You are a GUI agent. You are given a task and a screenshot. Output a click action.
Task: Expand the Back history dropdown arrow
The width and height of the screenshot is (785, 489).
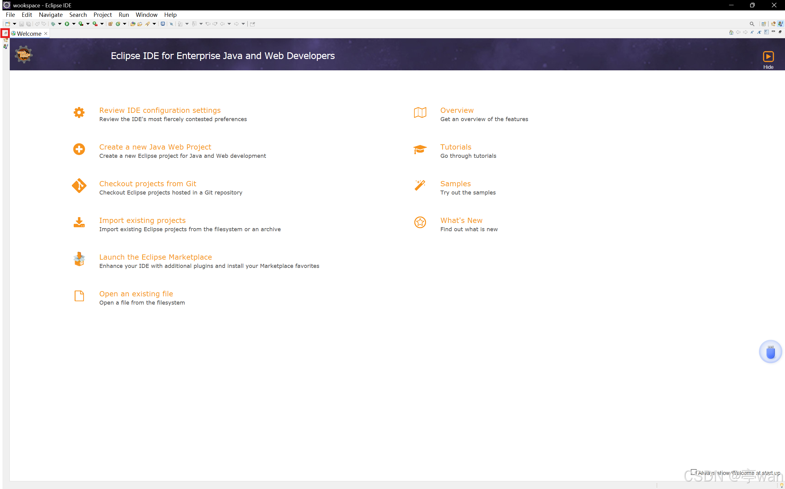point(229,24)
